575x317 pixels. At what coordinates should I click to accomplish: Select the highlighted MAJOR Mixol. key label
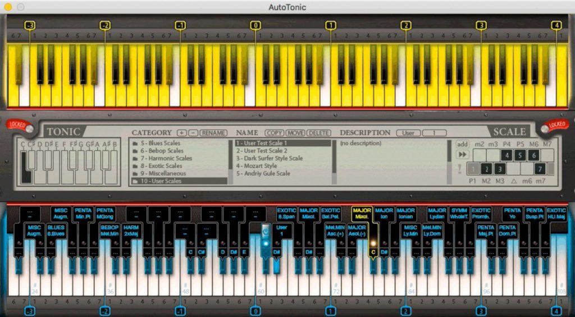tap(362, 213)
